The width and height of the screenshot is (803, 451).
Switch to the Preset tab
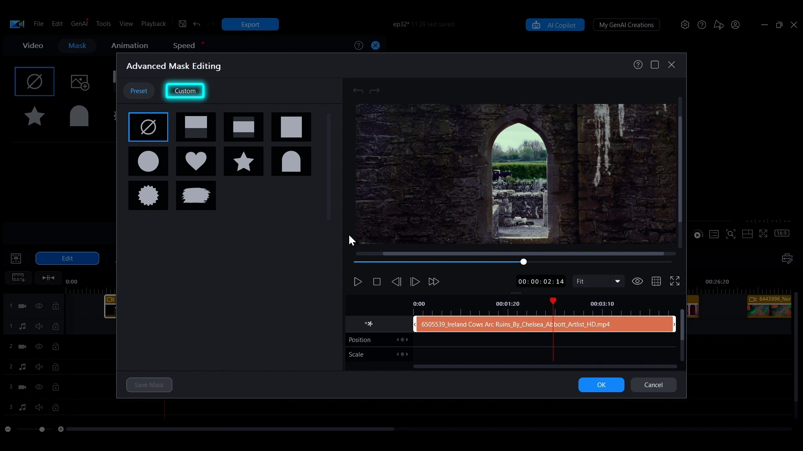pos(139,91)
